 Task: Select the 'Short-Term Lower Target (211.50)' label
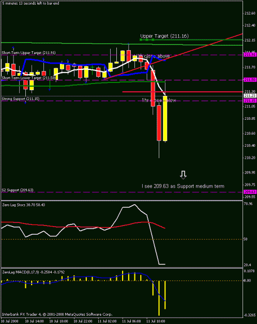28,78
